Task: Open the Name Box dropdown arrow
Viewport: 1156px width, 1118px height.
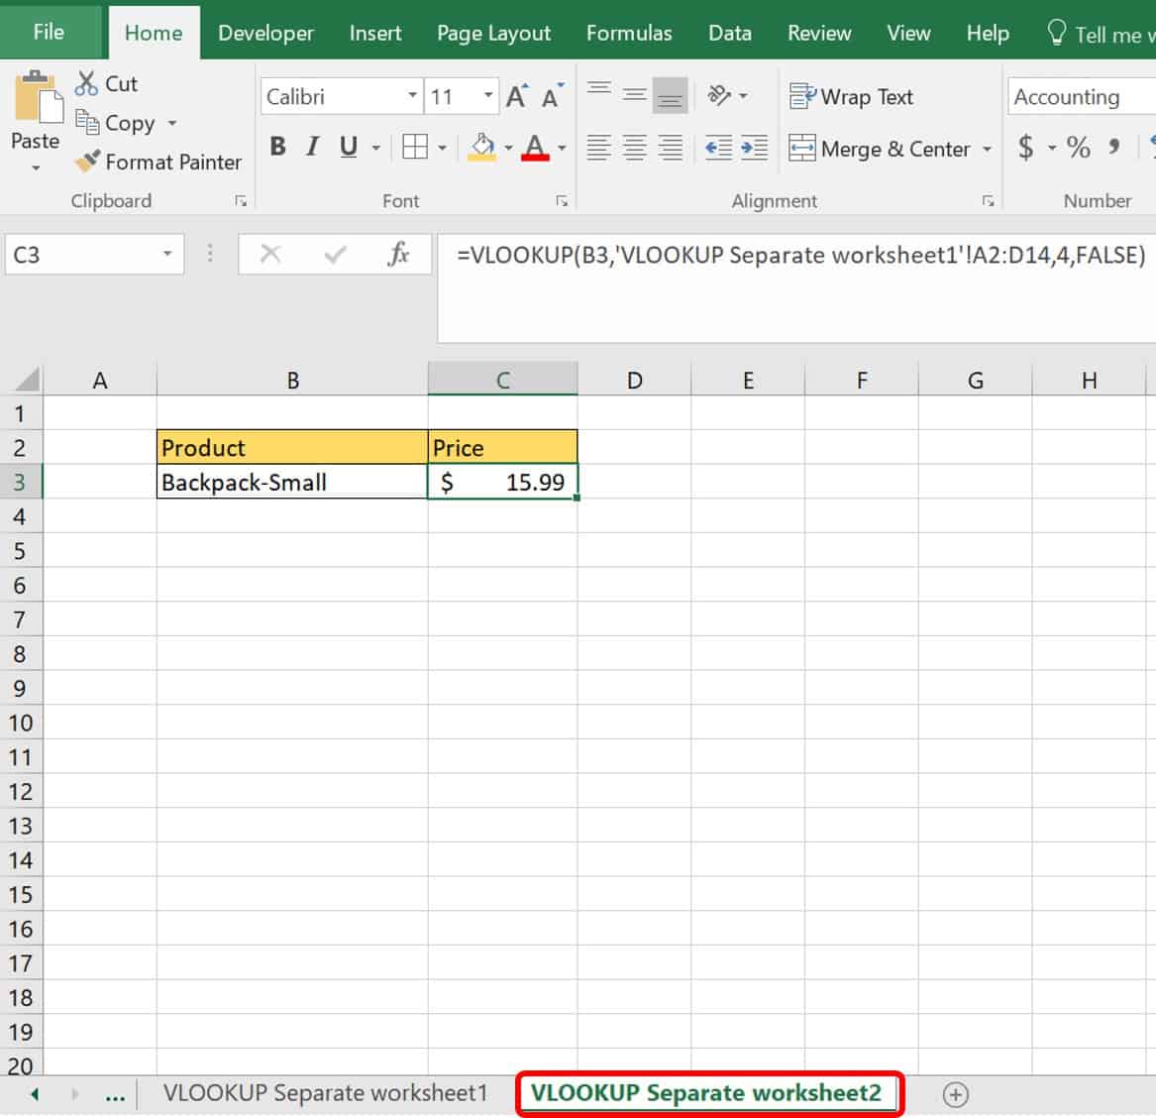Action: [x=168, y=255]
